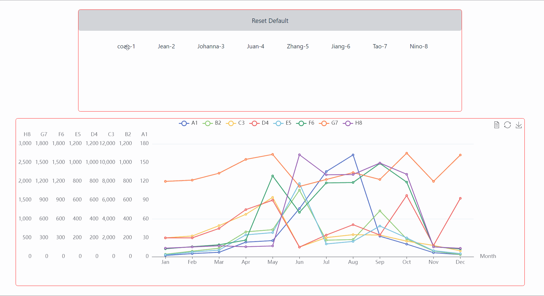Click the B2 y-axis title
The height and width of the screenshot is (296, 544).
pos(128,134)
